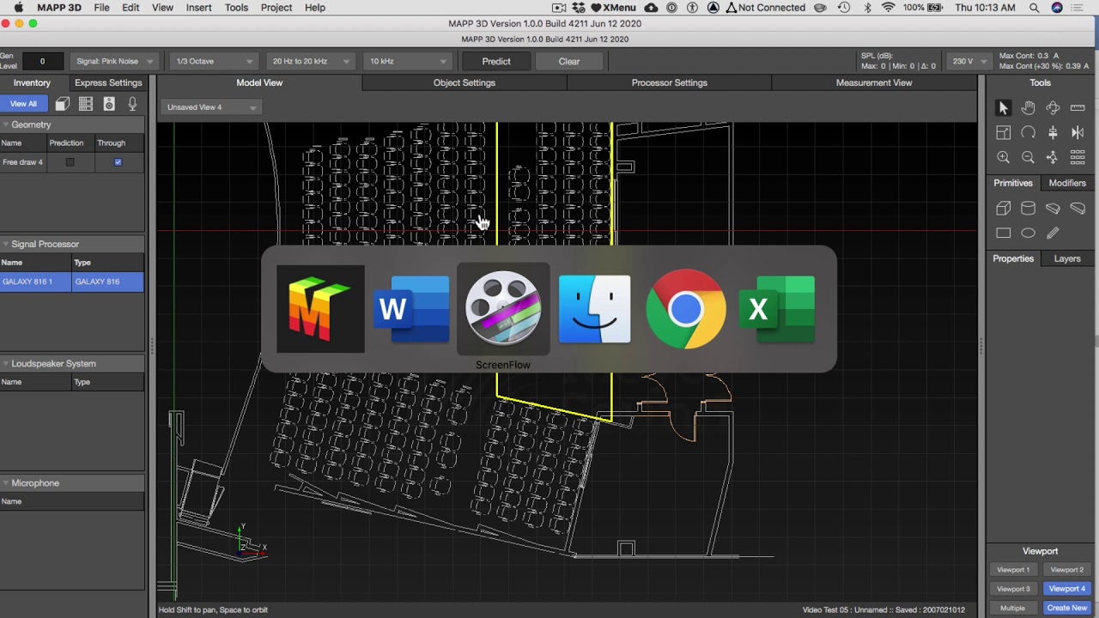Draw a rectangle primitive
1099x618 pixels.
(1003, 233)
